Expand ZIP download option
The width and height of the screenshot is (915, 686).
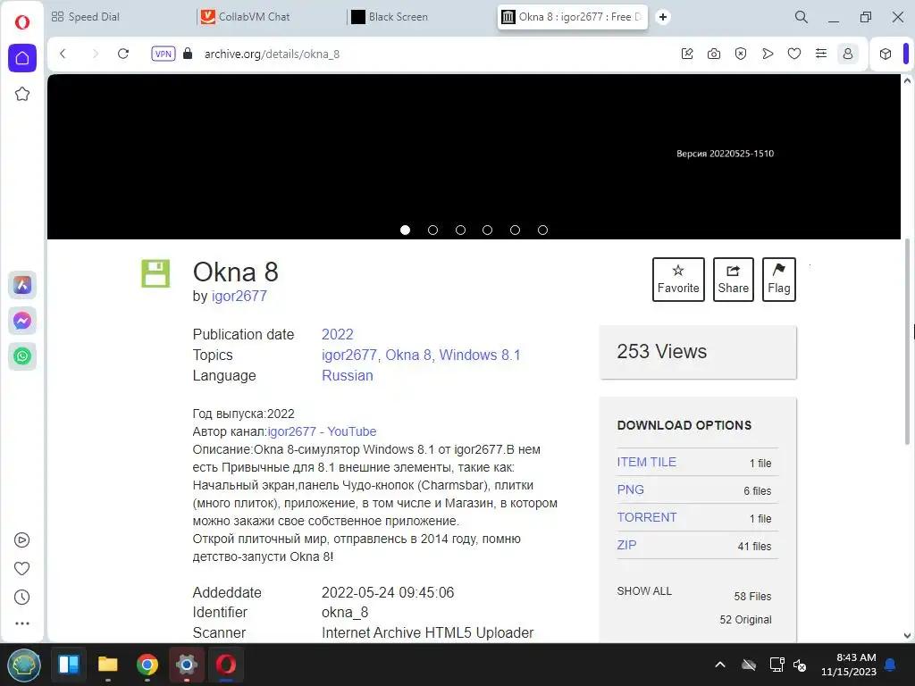pyautogui.click(x=626, y=545)
